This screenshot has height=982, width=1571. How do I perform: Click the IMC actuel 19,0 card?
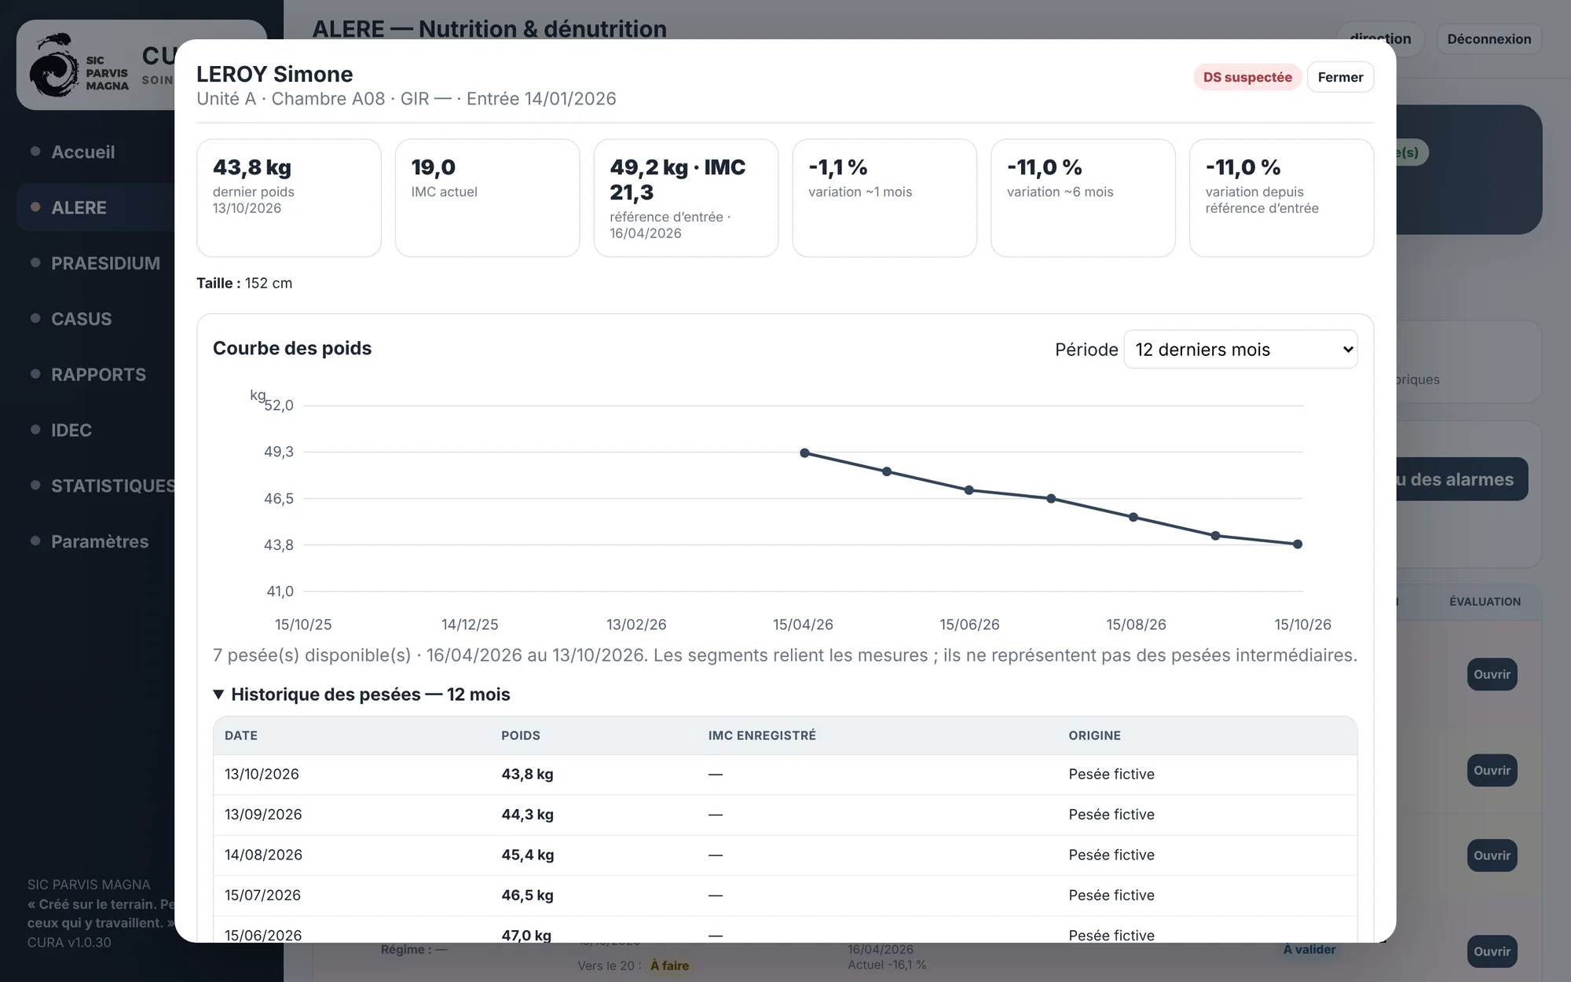pyautogui.click(x=487, y=198)
